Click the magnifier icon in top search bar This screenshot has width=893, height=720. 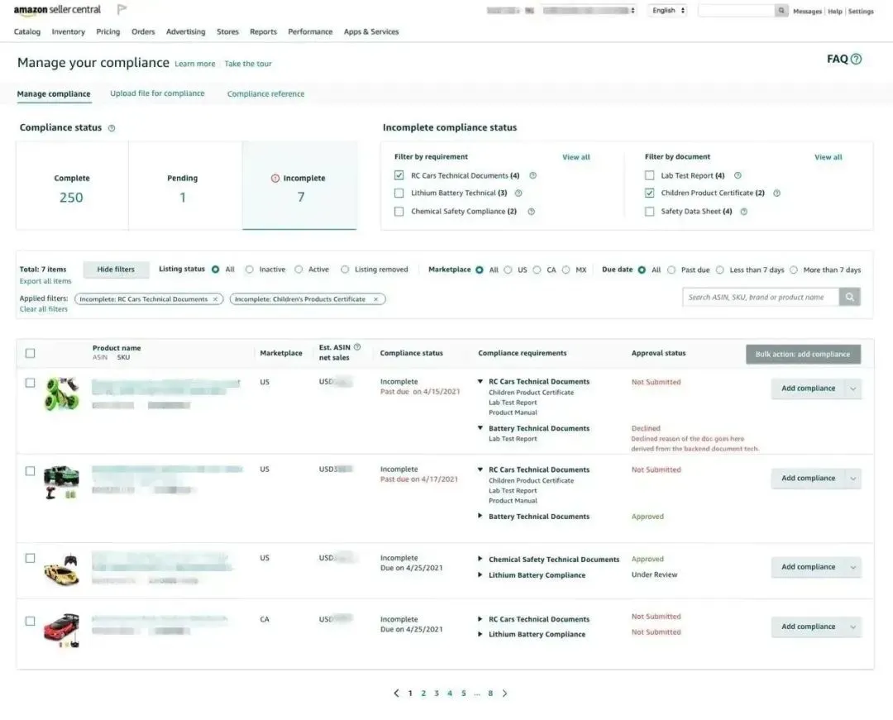pos(781,10)
